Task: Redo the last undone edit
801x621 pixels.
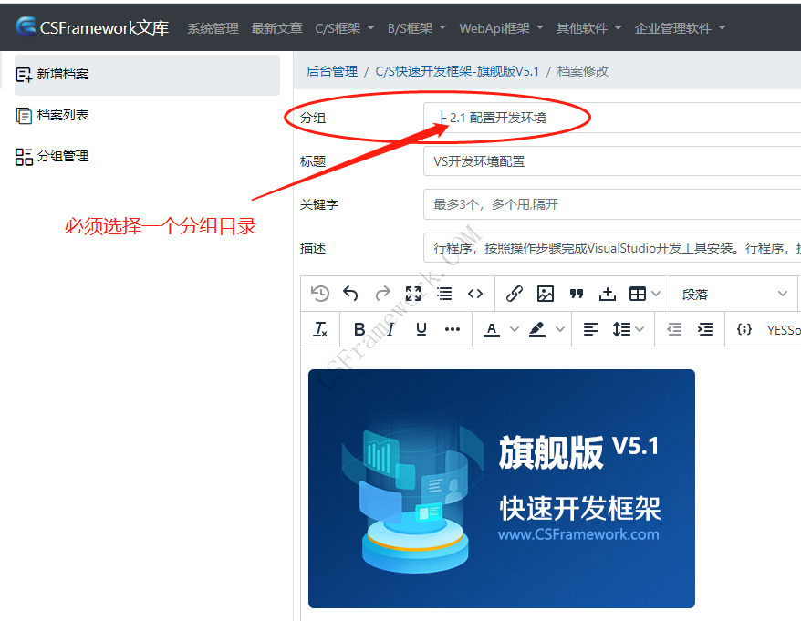Action: tap(382, 294)
